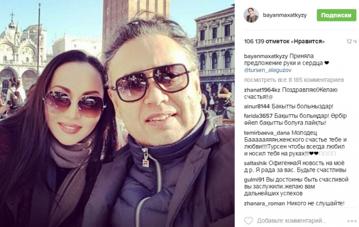This screenshot has width=359, height=227.
Task: Open gulmi91 commenter profile
Action: [255, 180]
